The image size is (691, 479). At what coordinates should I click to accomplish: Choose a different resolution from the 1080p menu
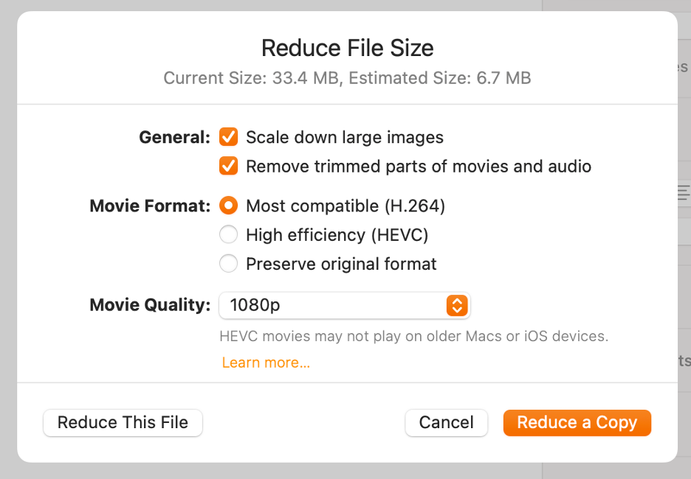point(345,305)
